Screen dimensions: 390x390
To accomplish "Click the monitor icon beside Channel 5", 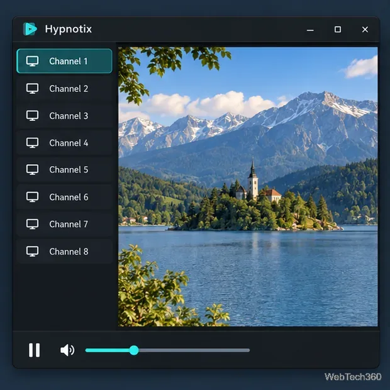I will [32, 170].
